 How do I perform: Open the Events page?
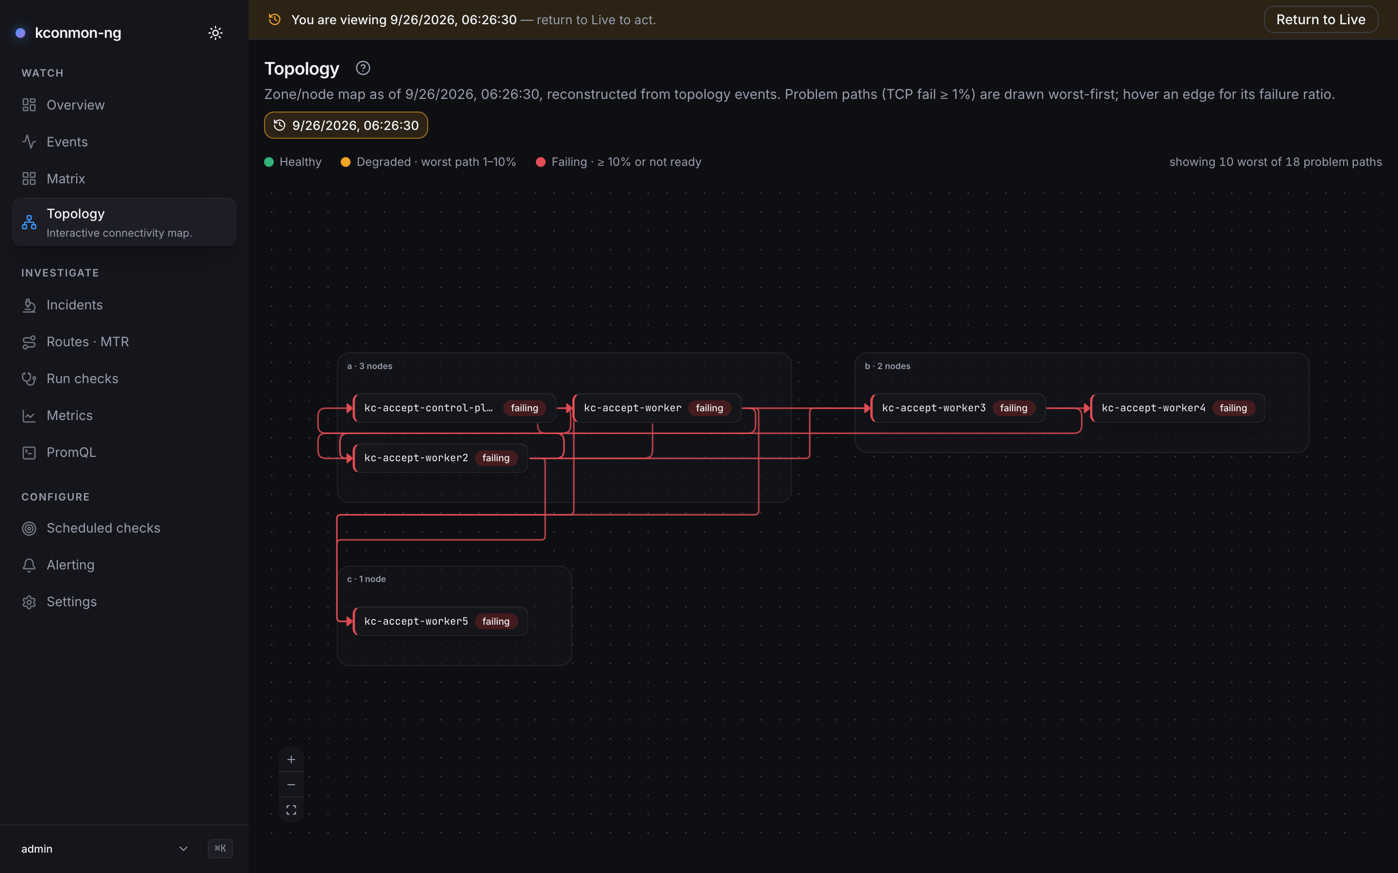[124, 142]
